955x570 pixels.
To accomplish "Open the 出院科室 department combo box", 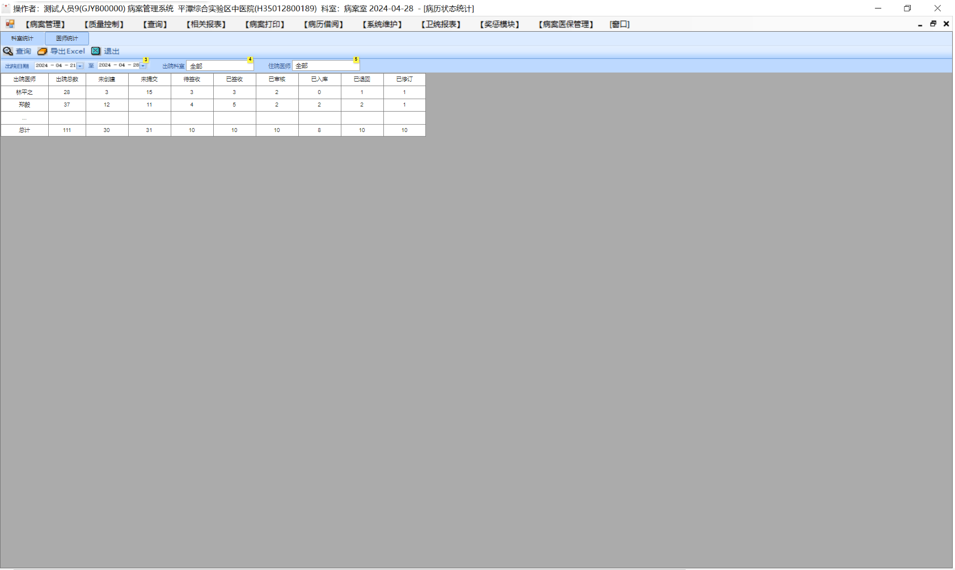I will [219, 66].
